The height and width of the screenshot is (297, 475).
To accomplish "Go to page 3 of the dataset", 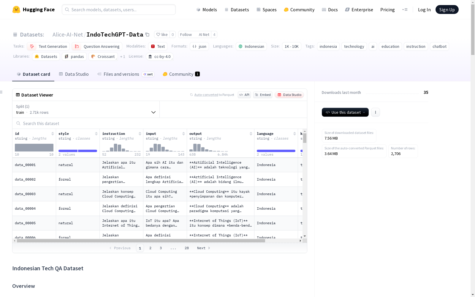I will (161, 248).
